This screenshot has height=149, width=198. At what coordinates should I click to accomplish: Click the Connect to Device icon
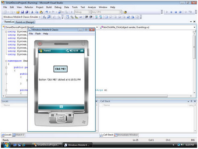[45, 17]
